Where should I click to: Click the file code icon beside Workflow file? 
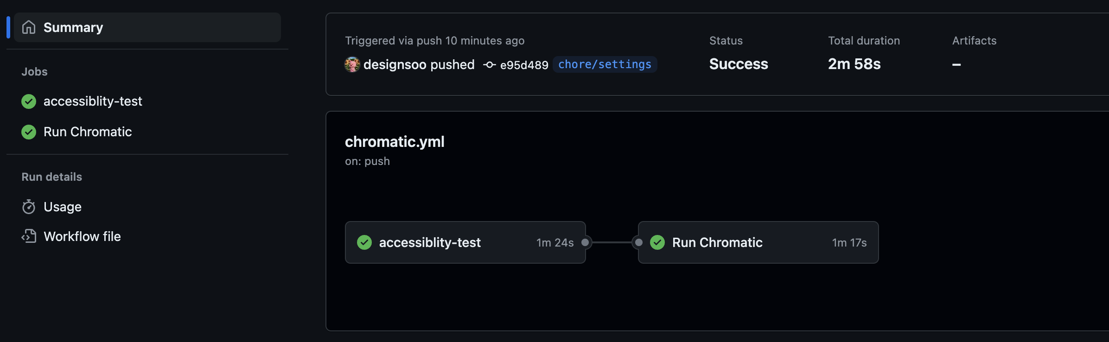(29, 236)
